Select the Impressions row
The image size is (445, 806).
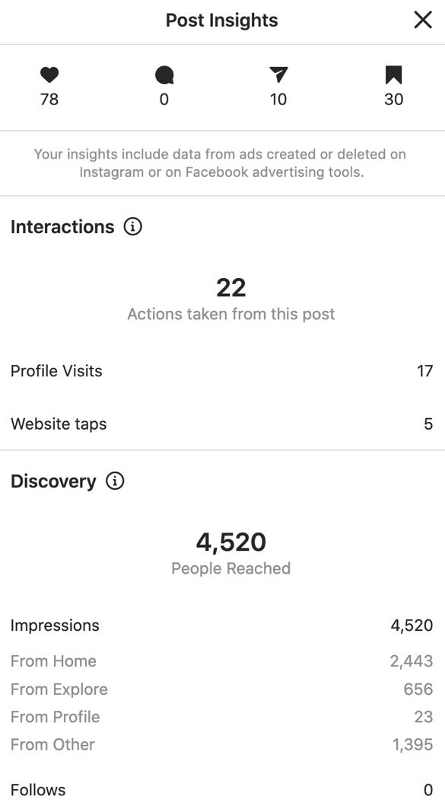pos(222,625)
